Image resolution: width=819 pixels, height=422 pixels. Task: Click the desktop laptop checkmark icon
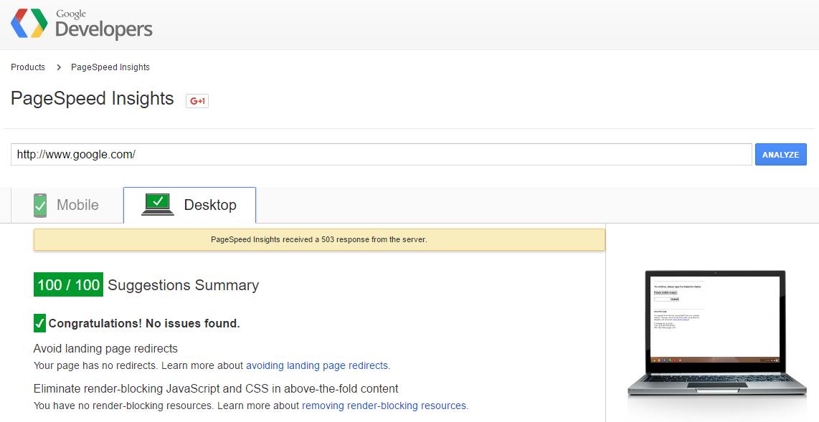click(x=158, y=204)
